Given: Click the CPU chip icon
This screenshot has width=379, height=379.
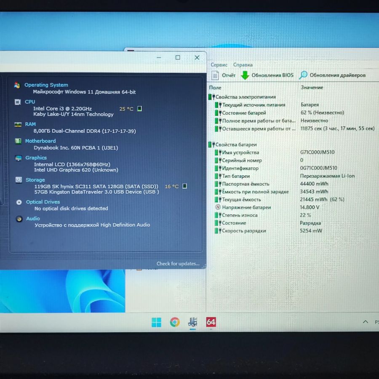Looking at the screenshot, I should pos(18,102).
